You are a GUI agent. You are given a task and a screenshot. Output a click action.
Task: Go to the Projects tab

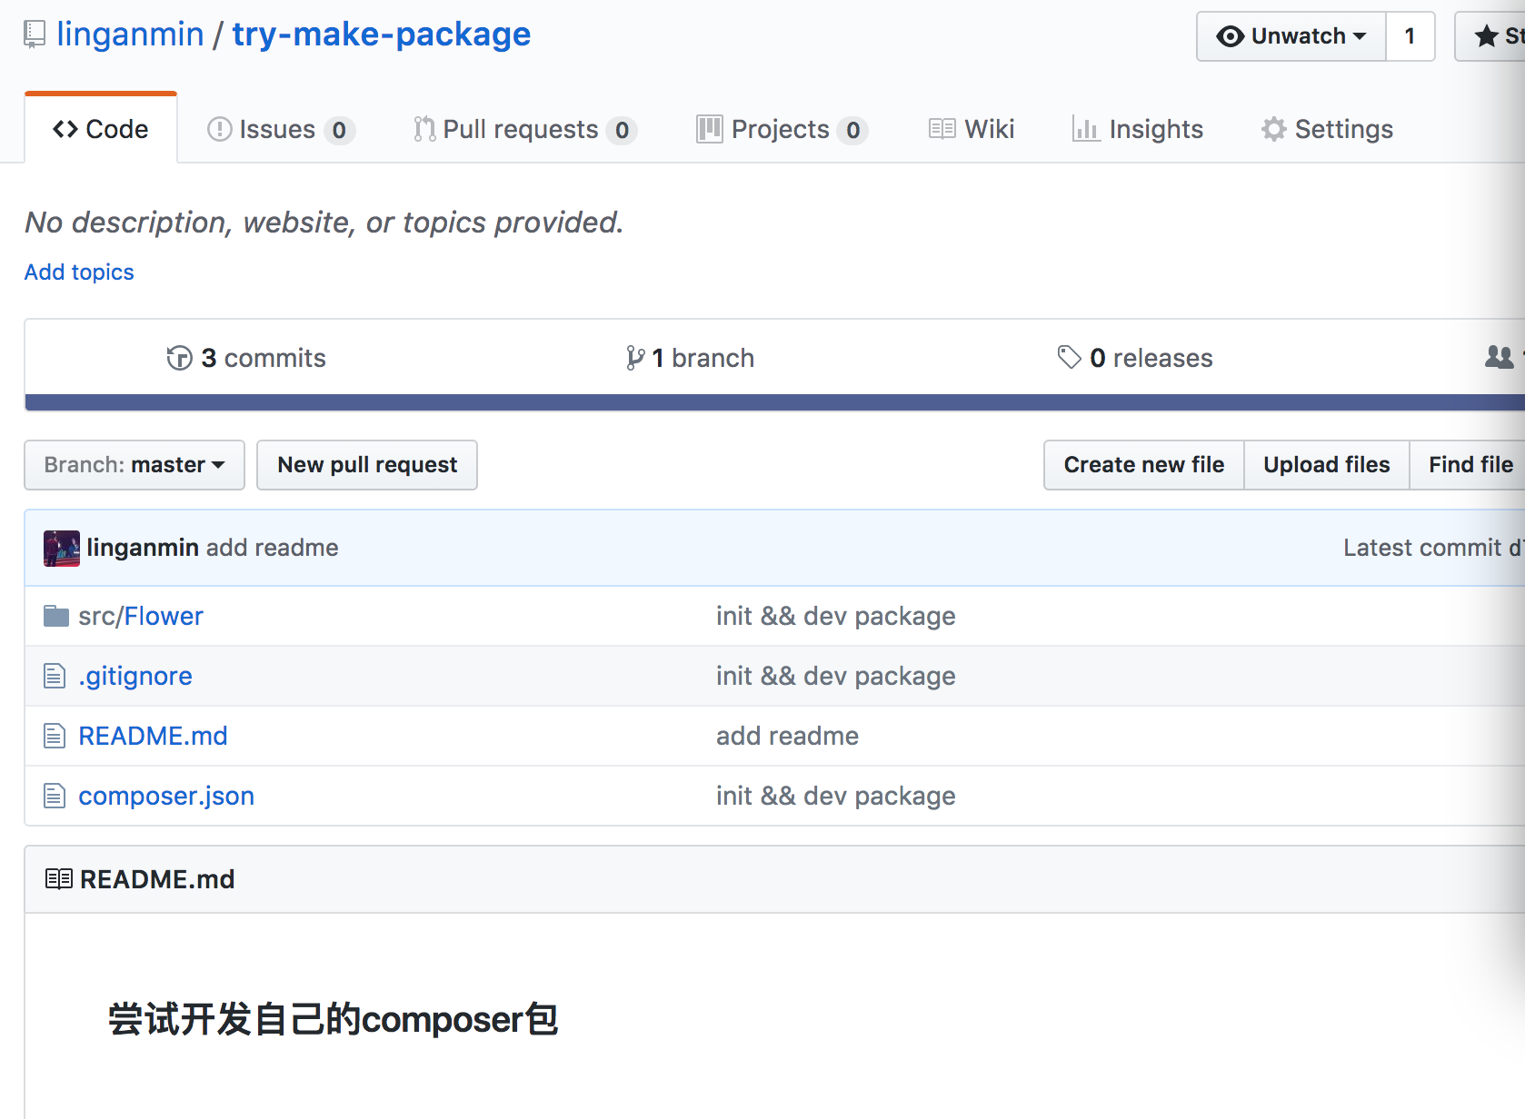pyautogui.click(x=782, y=129)
